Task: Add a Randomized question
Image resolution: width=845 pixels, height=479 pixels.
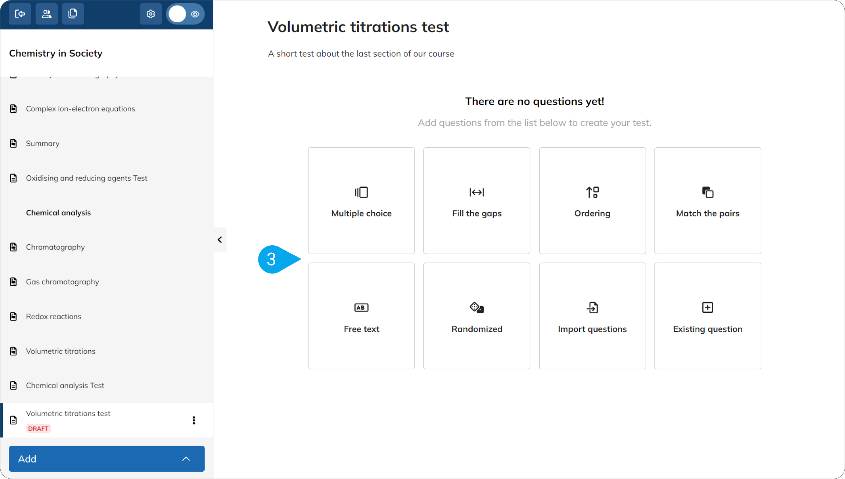Action: tap(476, 316)
